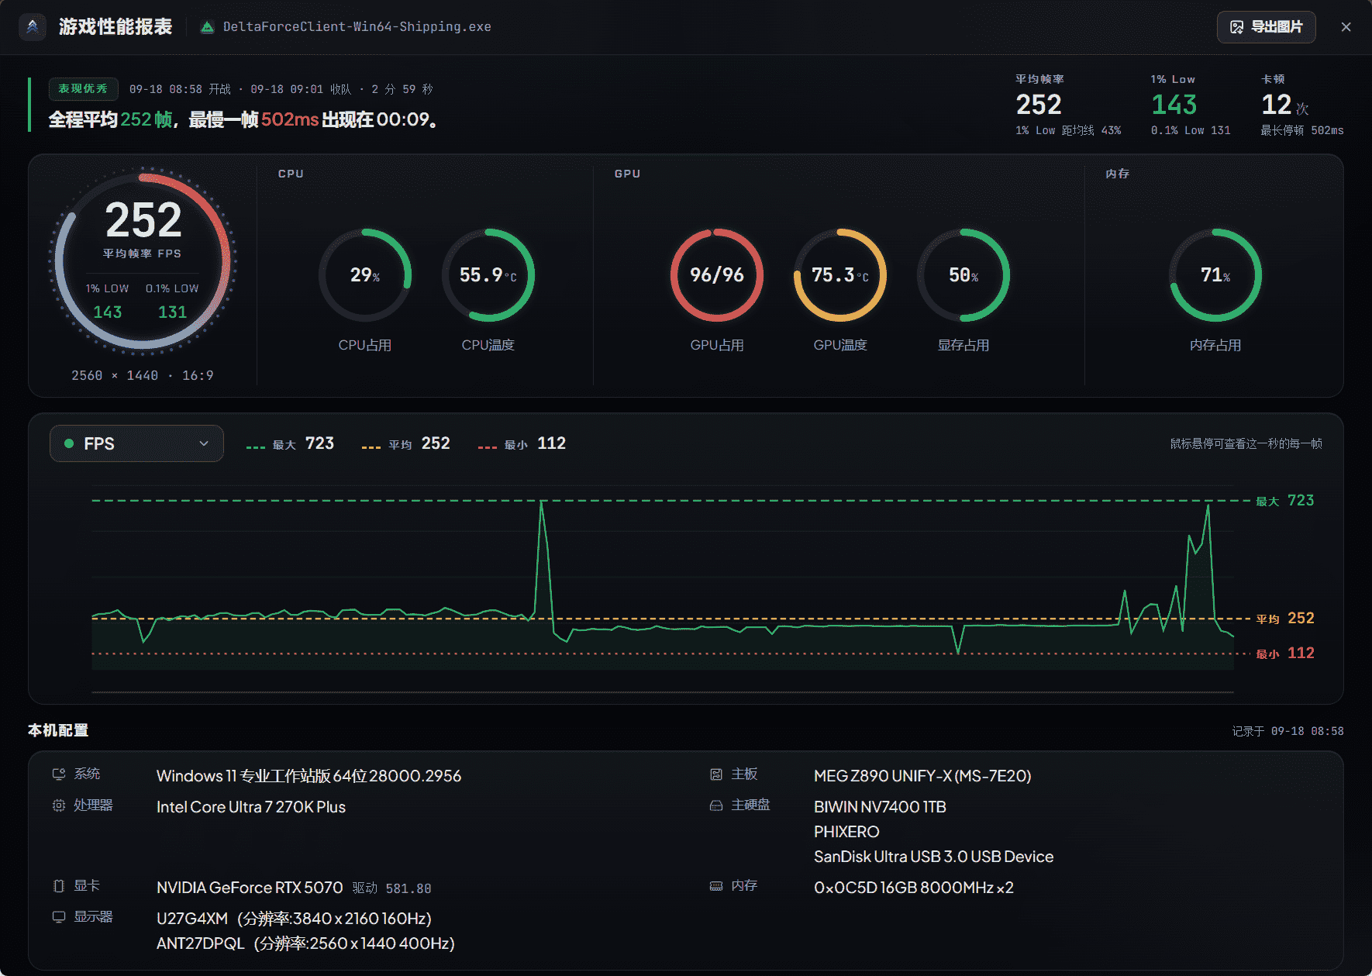Click the 平均 252 legend entry
Viewport: 1372px width, 976px height.
click(x=405, y=443)
